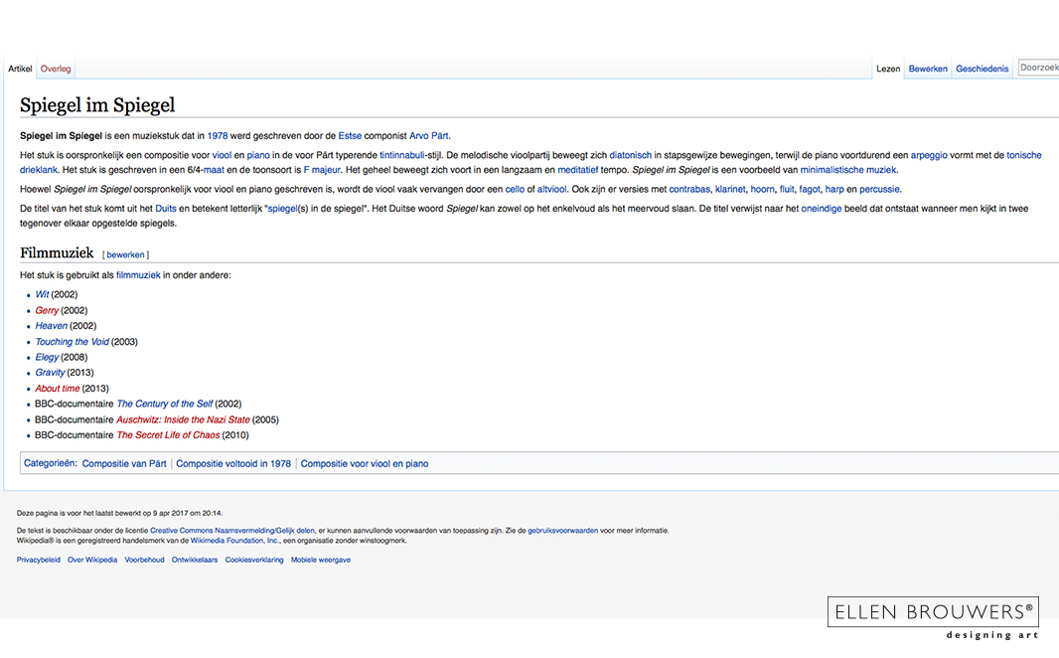Screen dimensions: 1059x658
Task: Open the Arvo Pärt link
Action: click(x=429, y=136)
